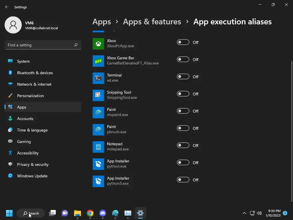The image size is (293, 220).
Task: Open the Windows Start menu
Action: pyautogui.click(x=9, y=213)
